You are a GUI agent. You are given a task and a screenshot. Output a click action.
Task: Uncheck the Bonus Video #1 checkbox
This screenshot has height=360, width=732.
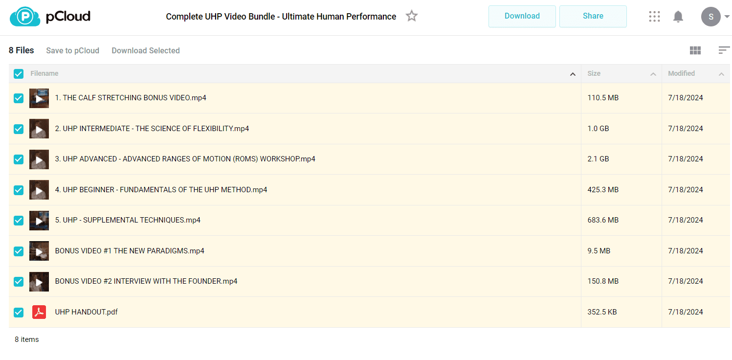tap(19, 251)
